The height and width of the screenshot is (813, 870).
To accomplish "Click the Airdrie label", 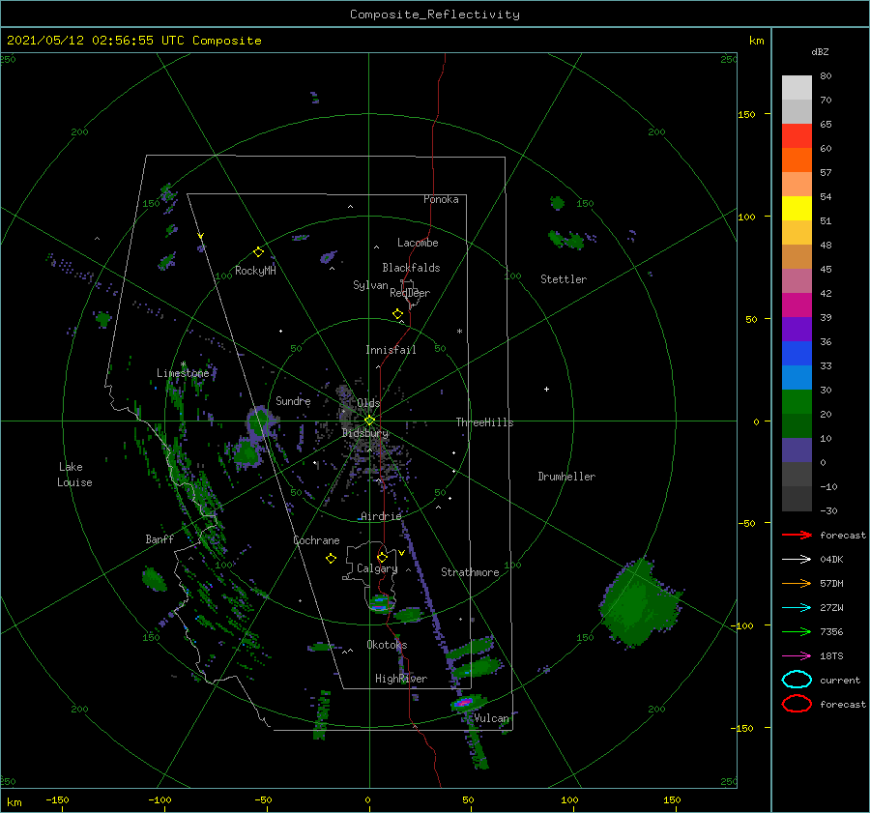I will click(x=381, y=516).
